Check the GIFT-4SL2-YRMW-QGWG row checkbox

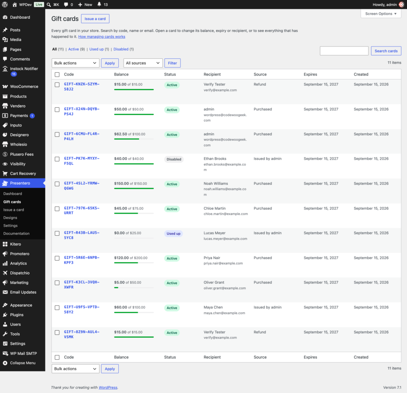point(57,184)
